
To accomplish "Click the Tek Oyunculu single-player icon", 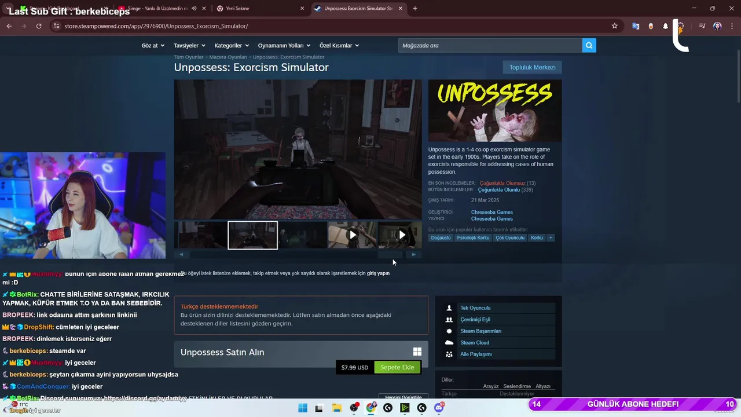I will [449, 308].
